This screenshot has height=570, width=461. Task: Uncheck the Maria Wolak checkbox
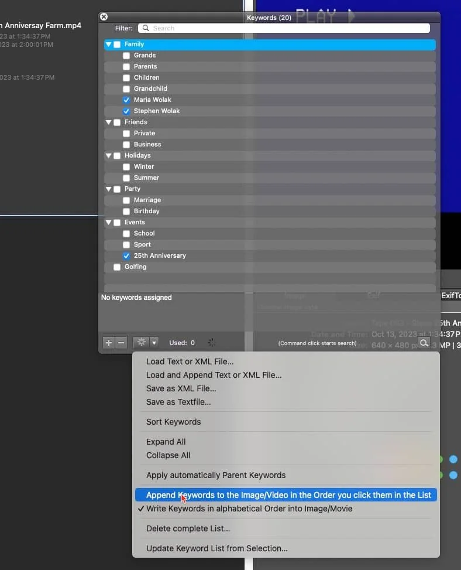tap(126, 100)
